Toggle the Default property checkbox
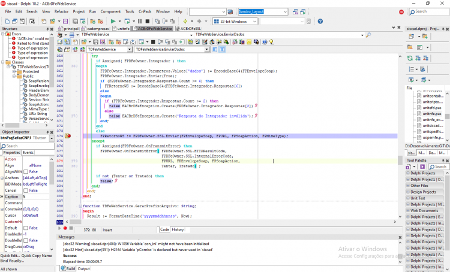The image size is (450, 272). 26,228
